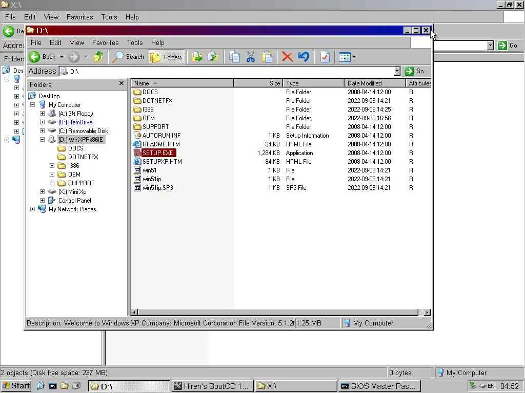Click the blue Undo arrow icon
This screenshot has width=525, height=393.
point(304,57)
